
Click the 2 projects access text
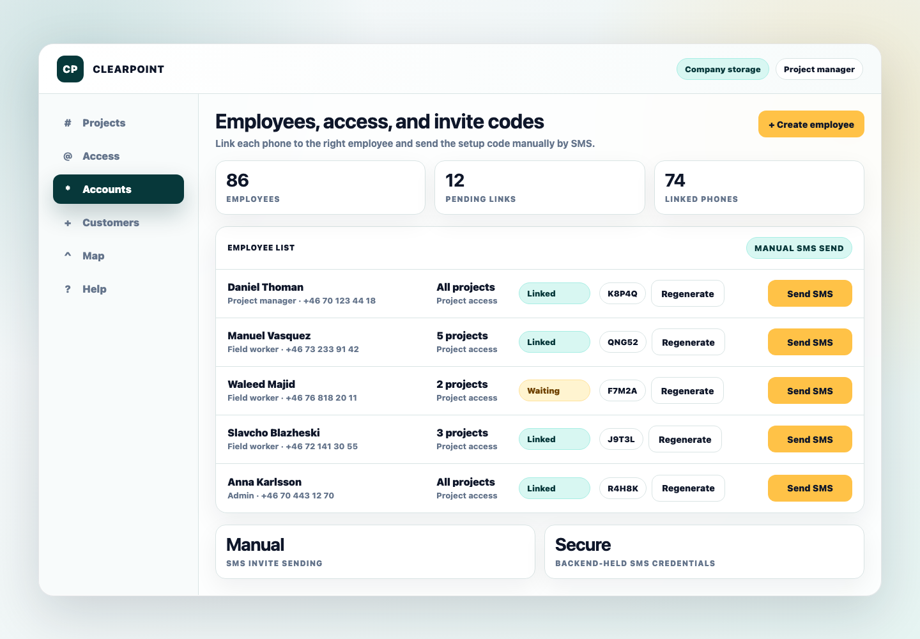click(462, 384)
